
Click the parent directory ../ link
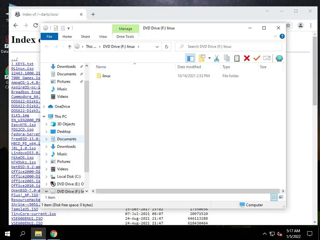[x=14, y=59]
